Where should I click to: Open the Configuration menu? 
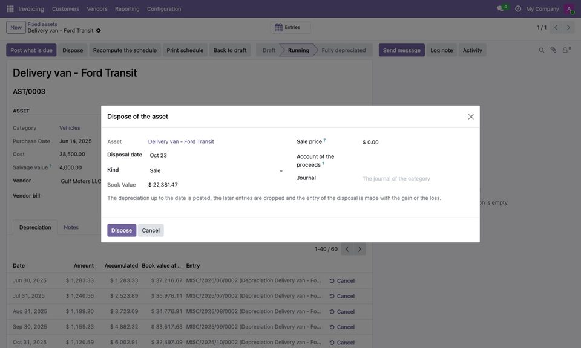[164, 9]
